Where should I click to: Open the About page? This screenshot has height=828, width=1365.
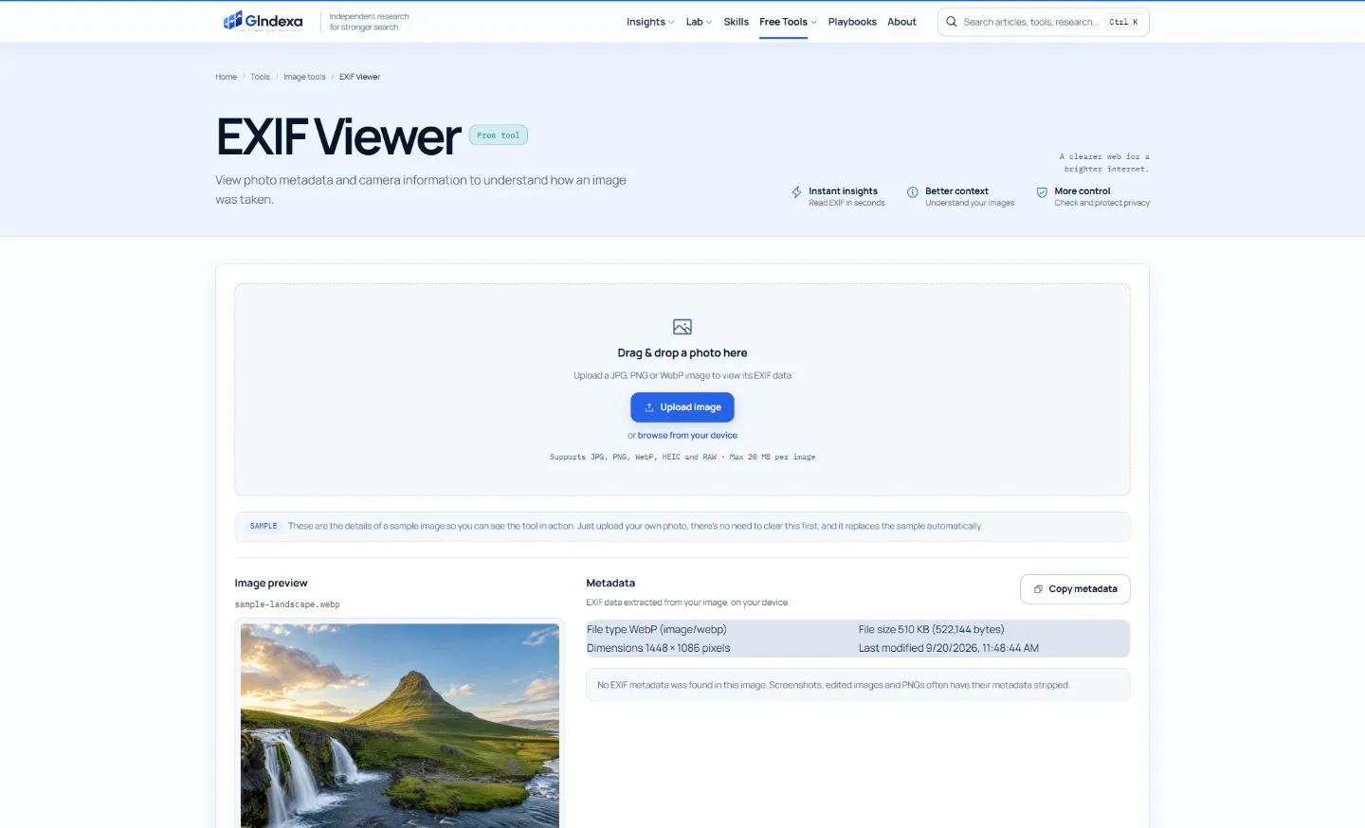901,22
